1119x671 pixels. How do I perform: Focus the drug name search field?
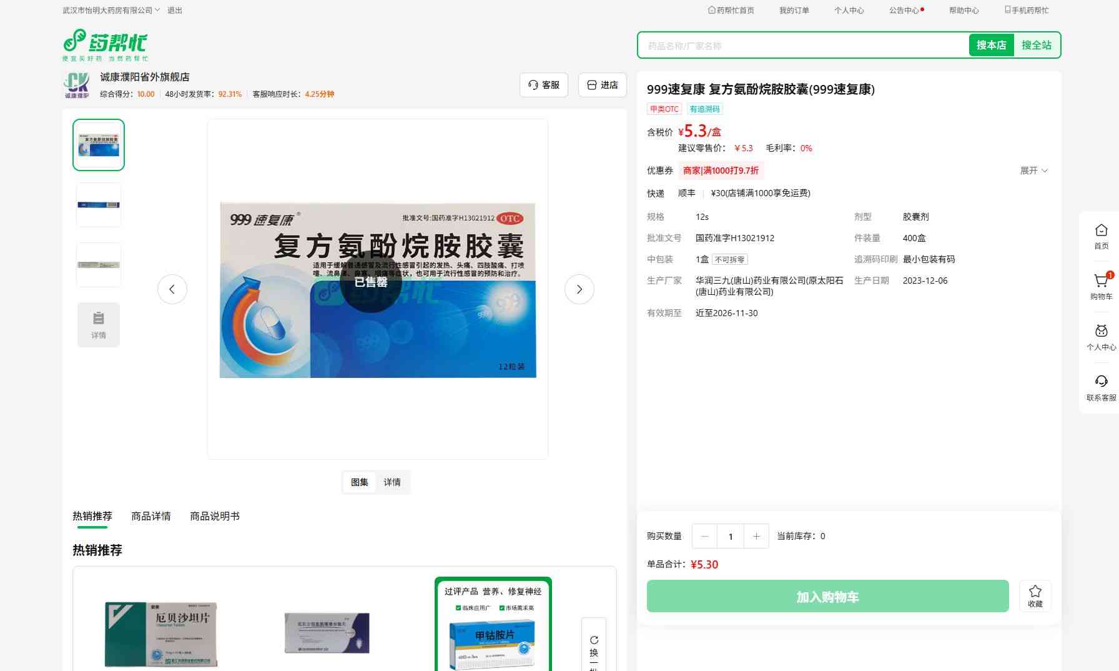[x=804, y=46]
